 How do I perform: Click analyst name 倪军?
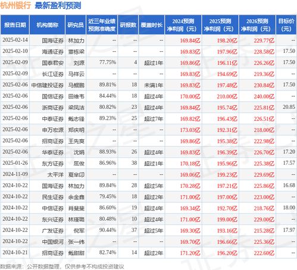click(79, 231)
